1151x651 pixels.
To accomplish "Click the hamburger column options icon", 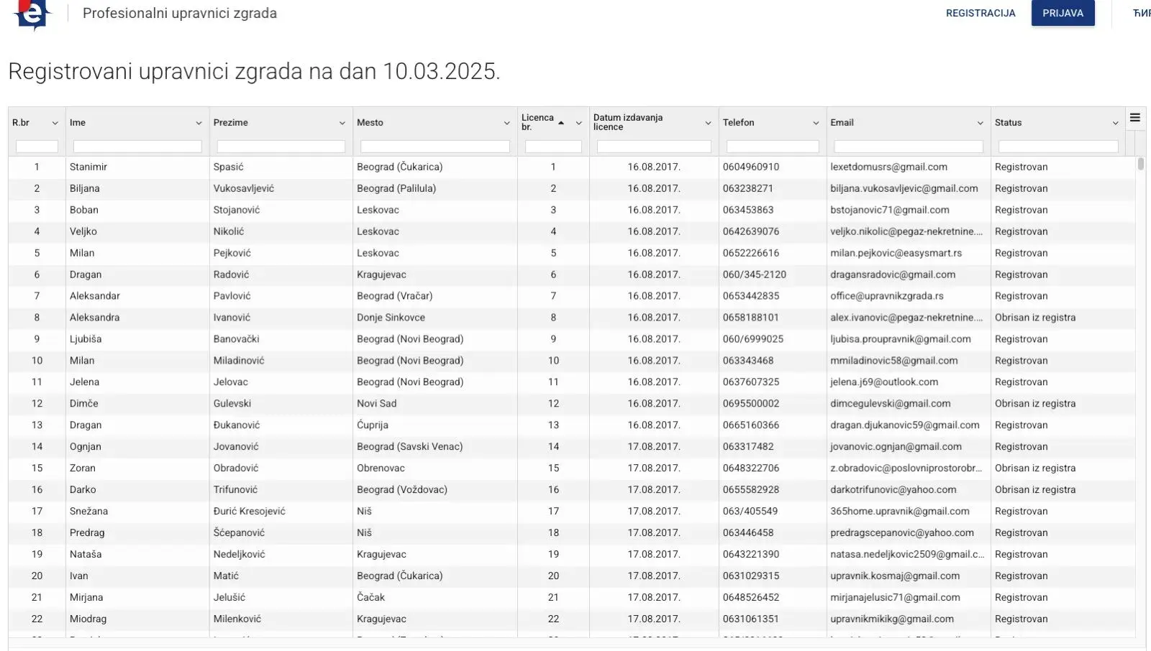I will click(x=1134, y=118).
